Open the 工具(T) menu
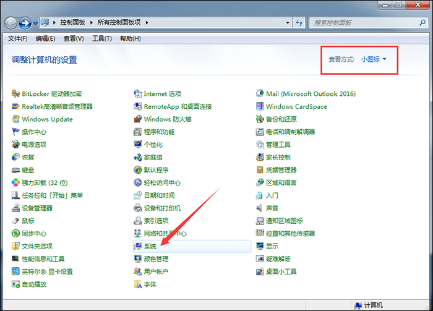This screenshot has width=433, height=311. click(x=102, y=38)
